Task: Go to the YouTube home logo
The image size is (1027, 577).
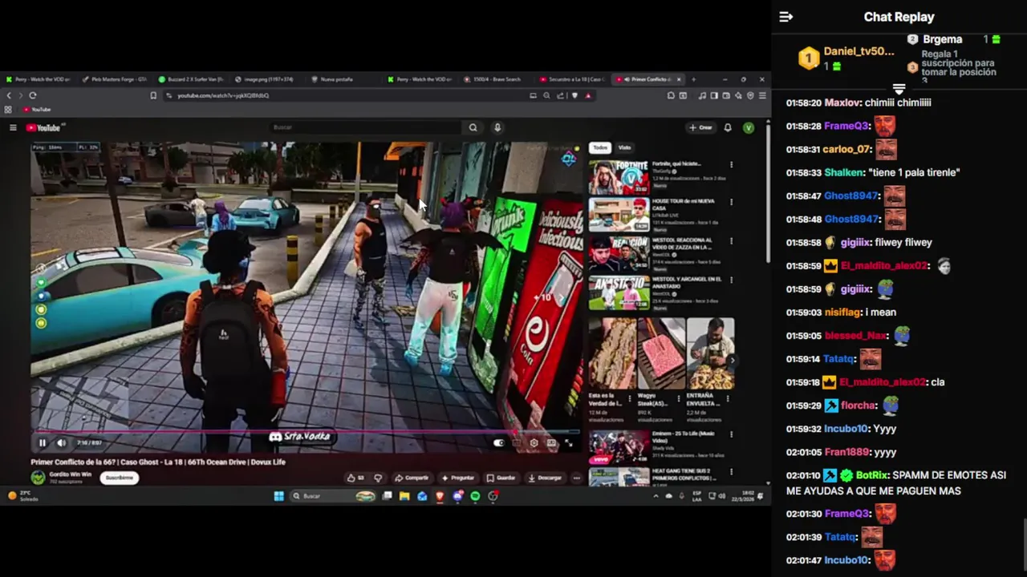Action: coord(43,127)
